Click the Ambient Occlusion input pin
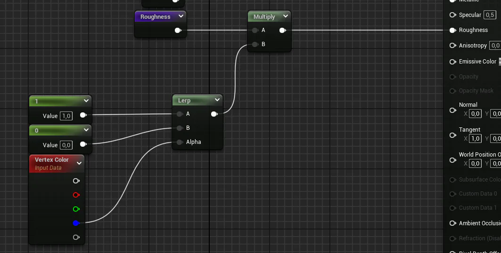This screenshot has height=253, width=501. (452, 223)
